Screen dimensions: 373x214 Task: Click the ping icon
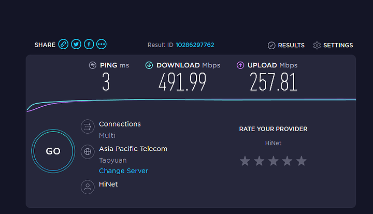pos(93,65)
